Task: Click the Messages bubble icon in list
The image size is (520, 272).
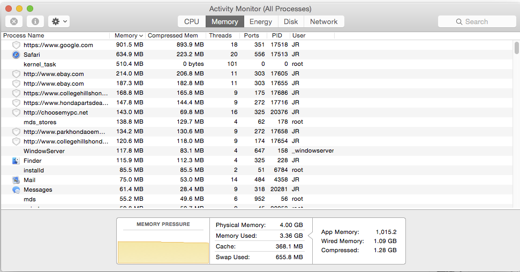Action: [x=16, y=190]
